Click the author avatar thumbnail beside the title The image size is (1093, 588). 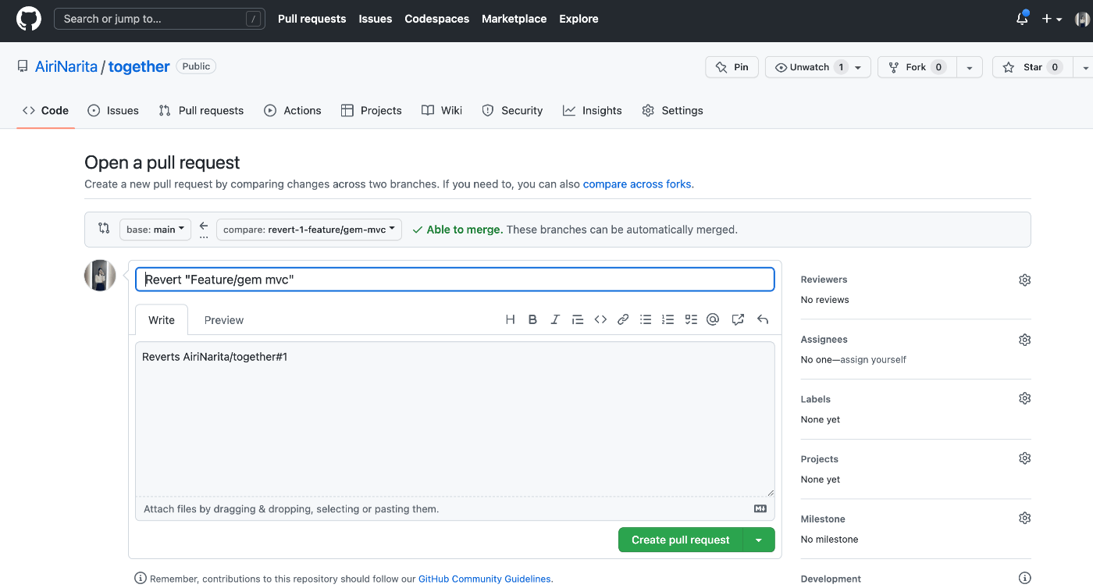point(100,276)
